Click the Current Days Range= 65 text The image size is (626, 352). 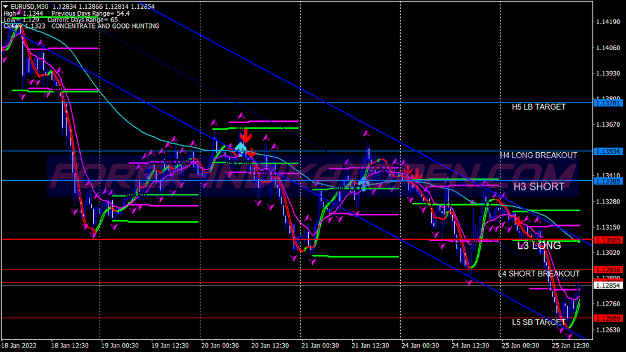(82, 20)
